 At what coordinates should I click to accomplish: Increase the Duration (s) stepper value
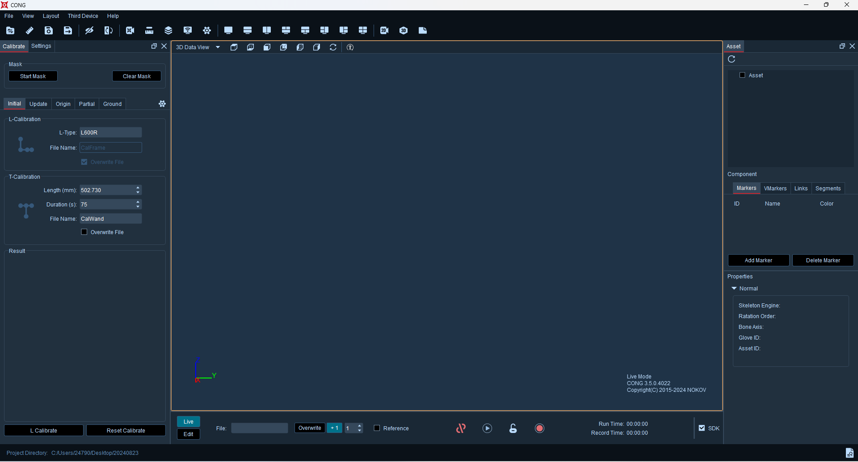click(x=138, y=202)
